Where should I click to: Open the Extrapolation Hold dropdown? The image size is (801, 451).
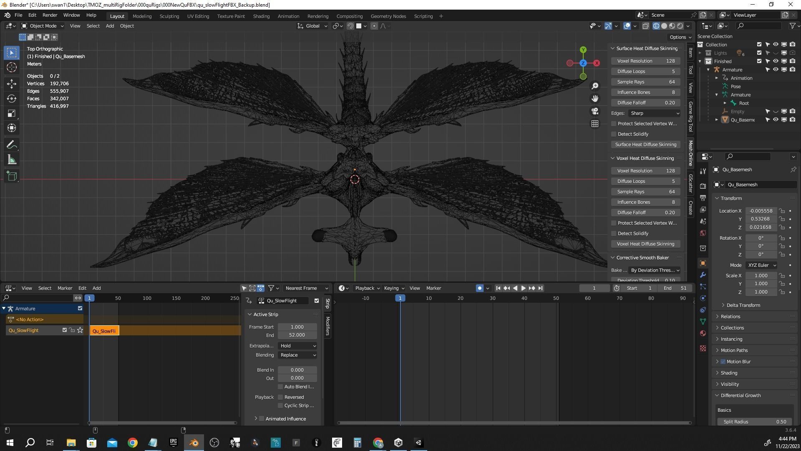[x=297, y=346]
